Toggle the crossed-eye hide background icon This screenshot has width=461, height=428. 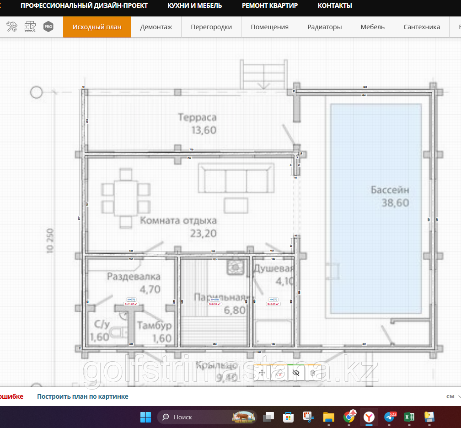(x=296, y=373)
